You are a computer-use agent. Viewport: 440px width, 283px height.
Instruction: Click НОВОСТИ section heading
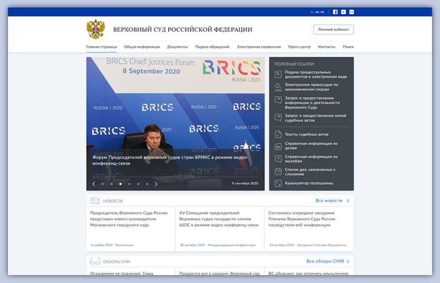click(x=113, y=201)
